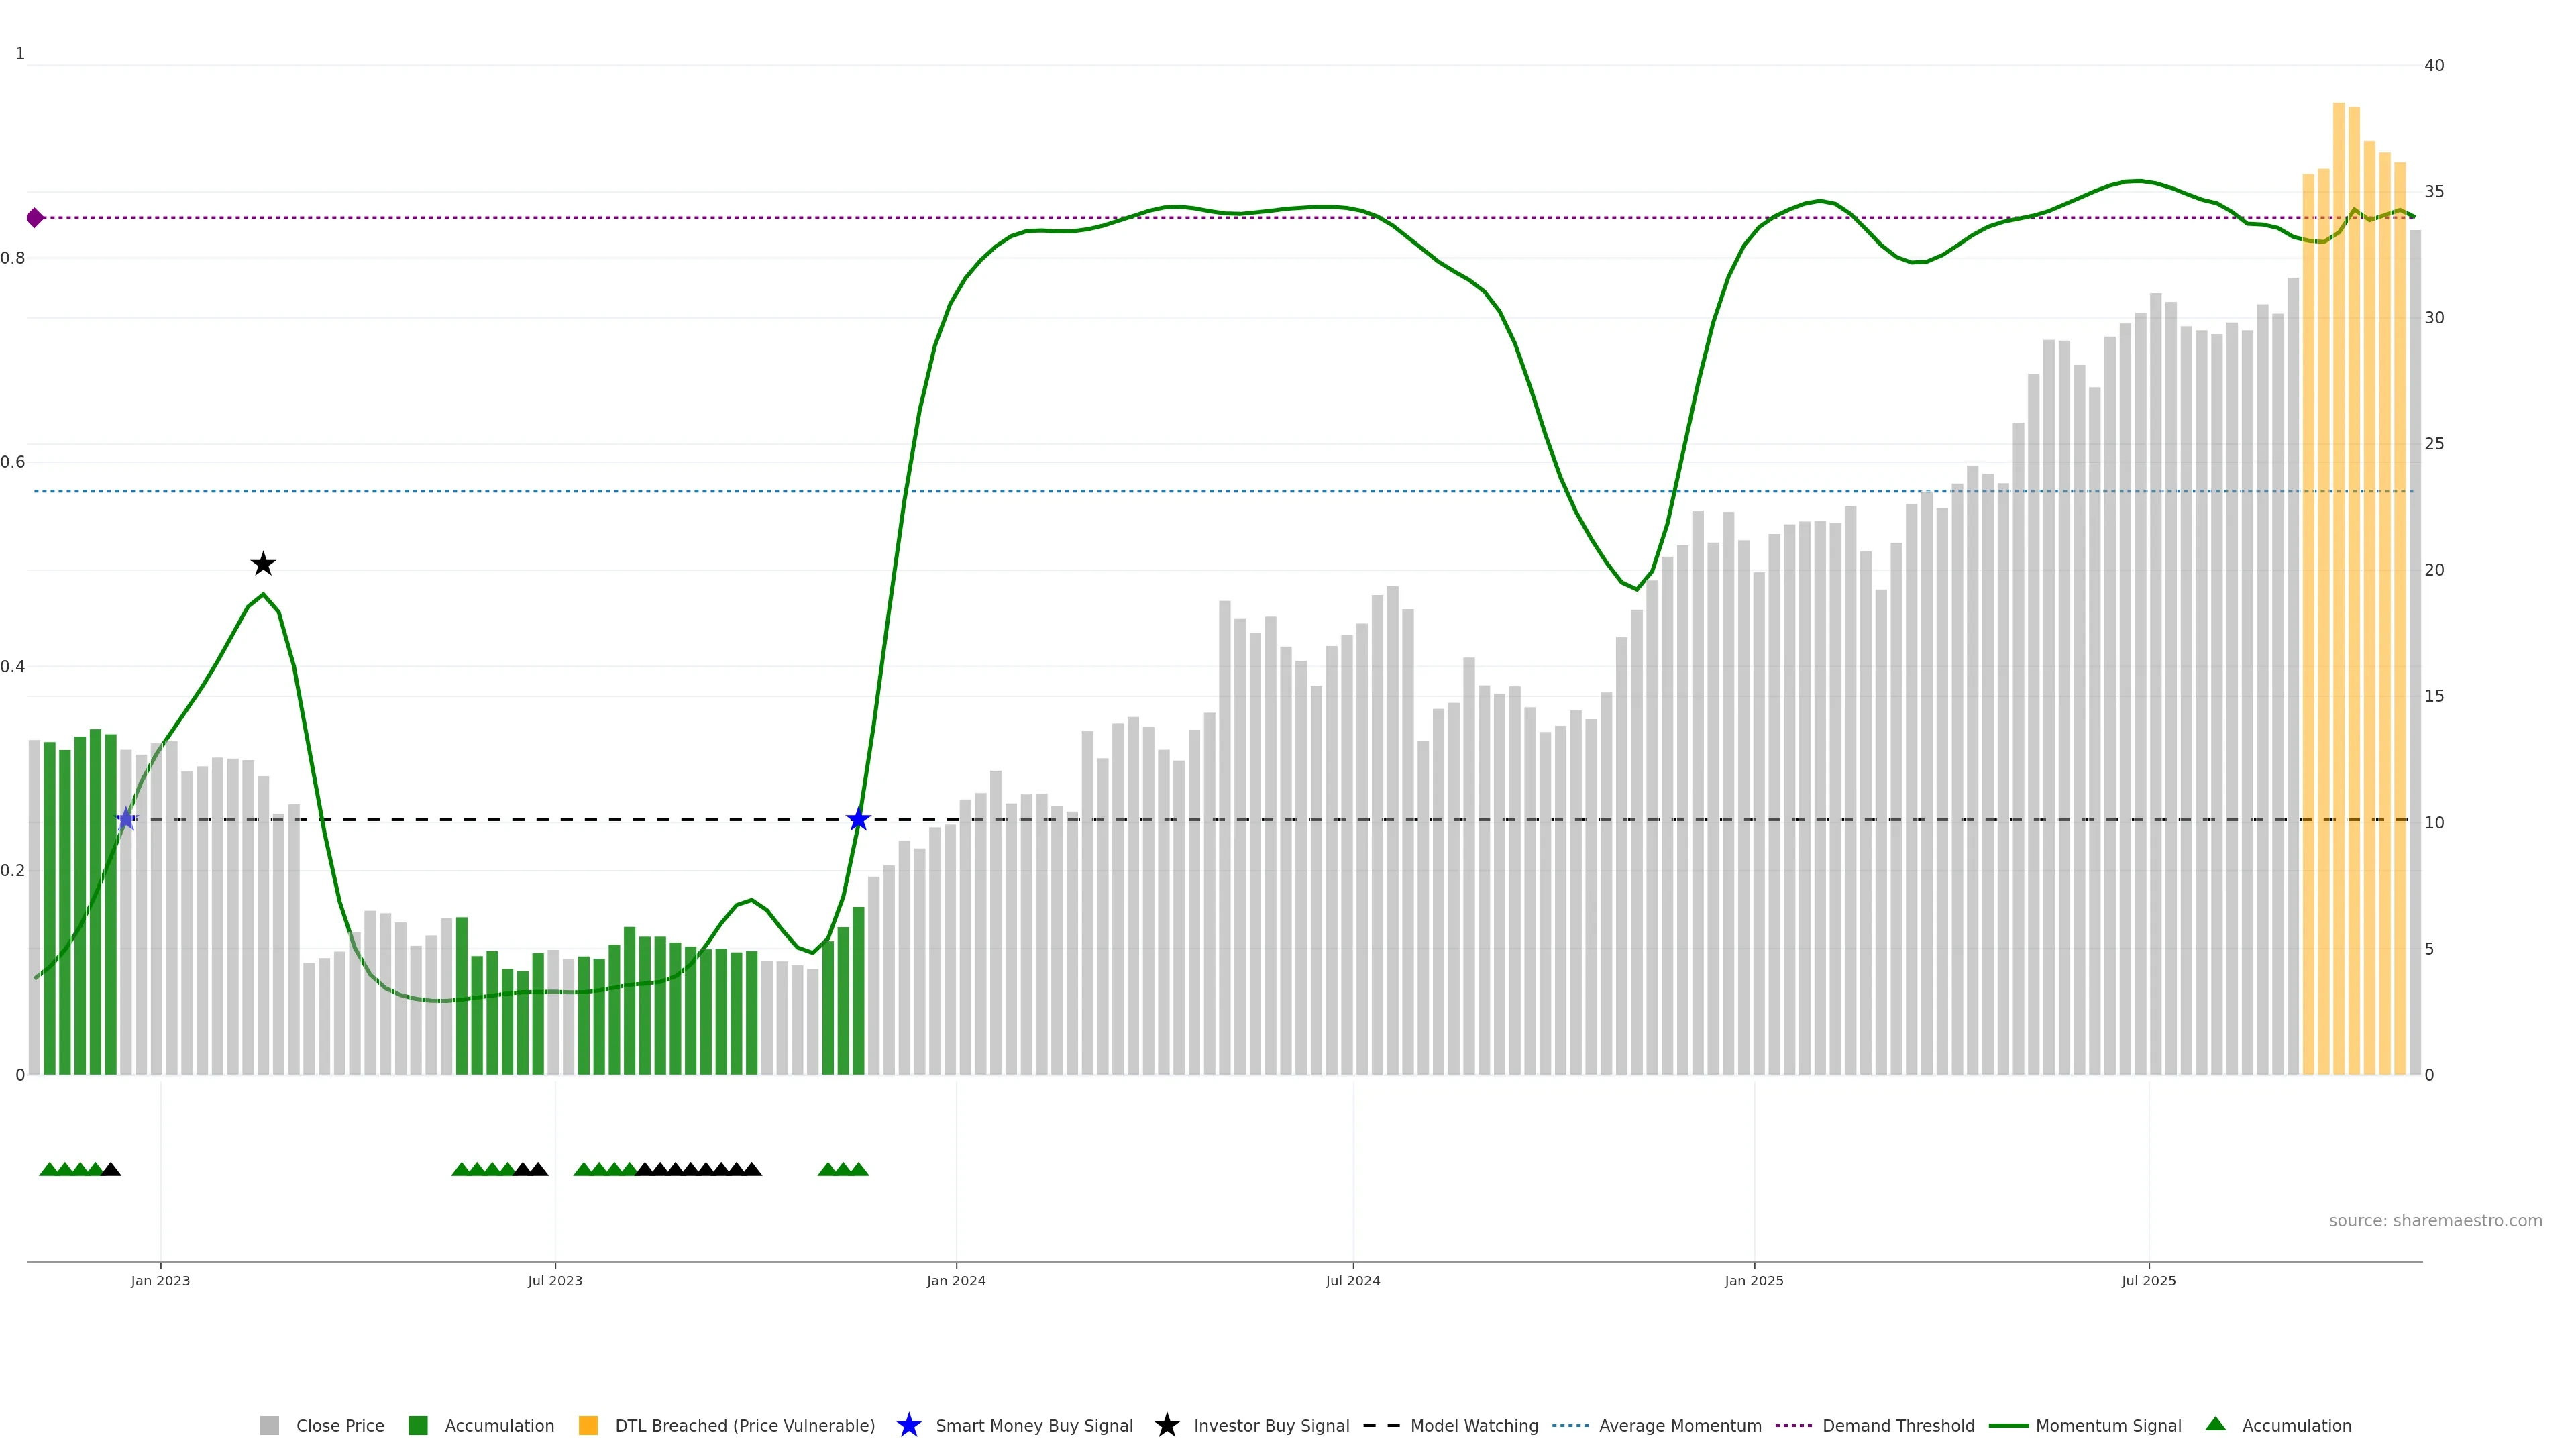This screenshot has width=2576, height=1449.
Task: Click Investor Buy Signal legend star icon
Action: [1166, 1425]
